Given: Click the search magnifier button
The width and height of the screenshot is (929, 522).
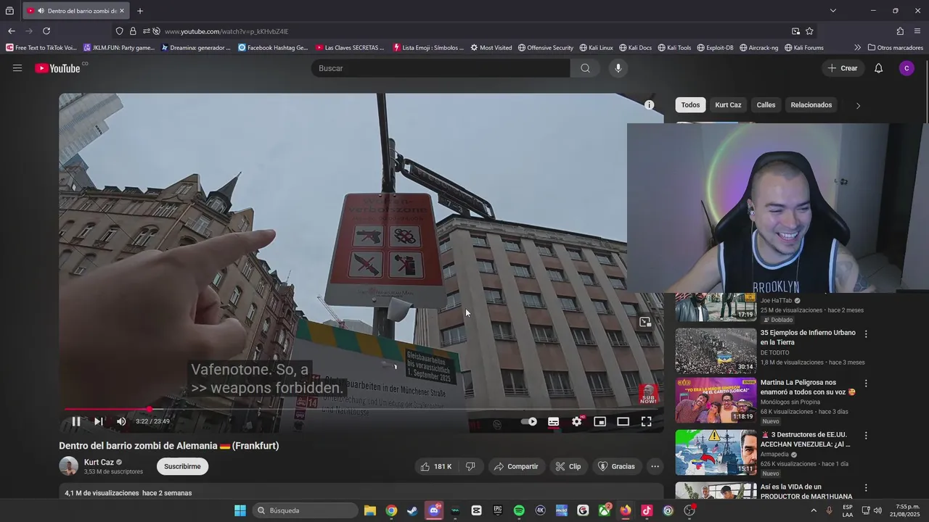Looking at the screenshot, I should point(585,68).
